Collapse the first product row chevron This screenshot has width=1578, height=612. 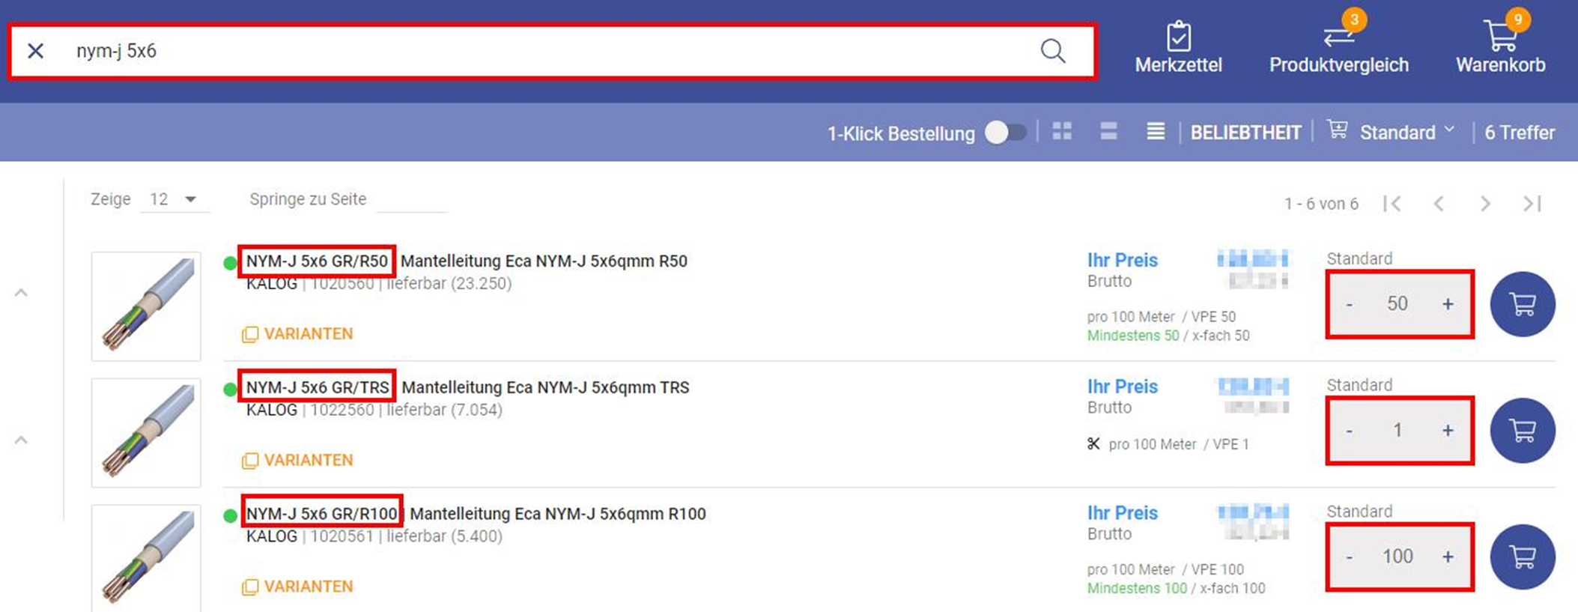(22, 293)
